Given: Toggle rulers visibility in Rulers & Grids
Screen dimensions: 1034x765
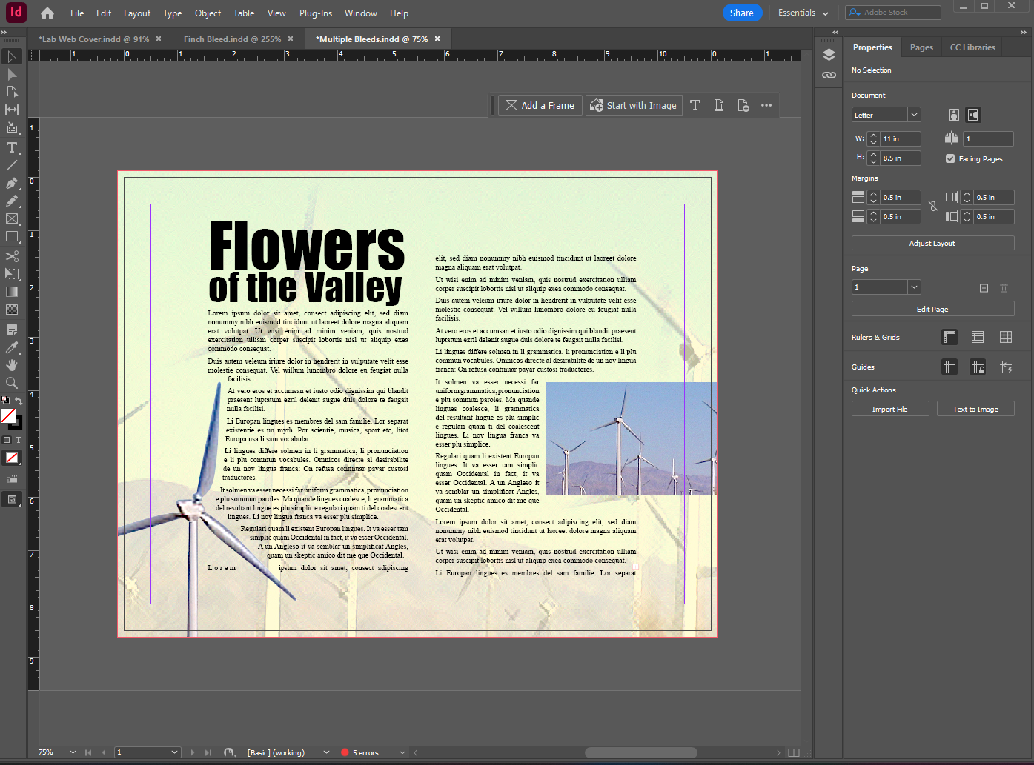Looking at the screenshot, I should pos(950,337).
